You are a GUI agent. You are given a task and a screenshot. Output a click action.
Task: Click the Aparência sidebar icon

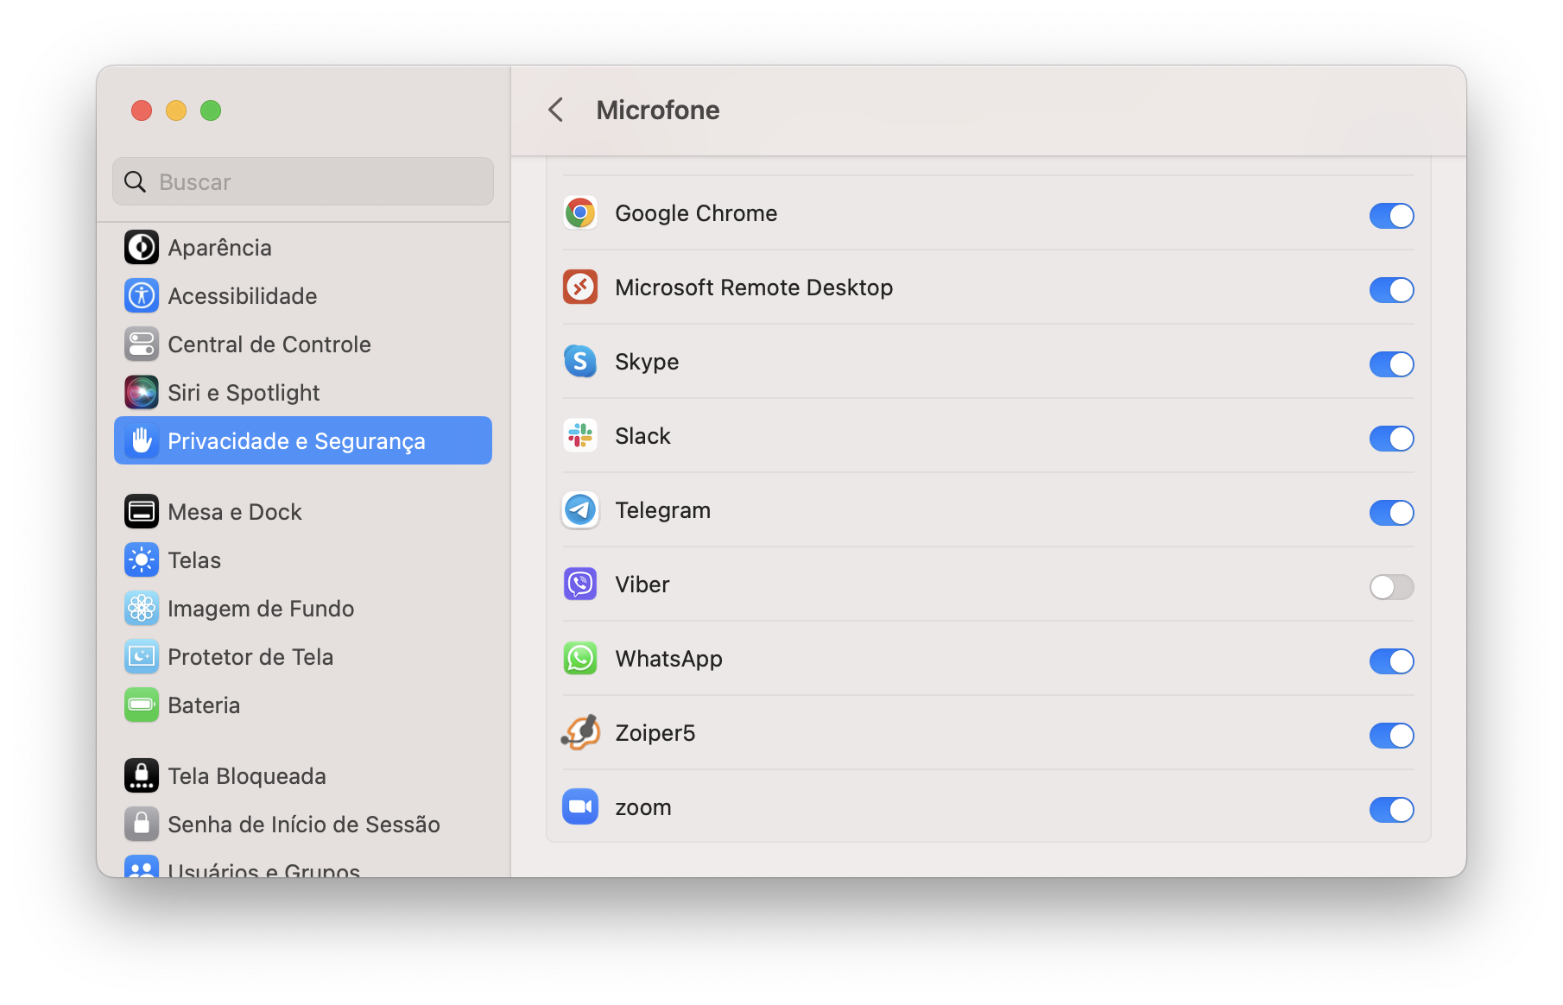click(x=142, y=248)
